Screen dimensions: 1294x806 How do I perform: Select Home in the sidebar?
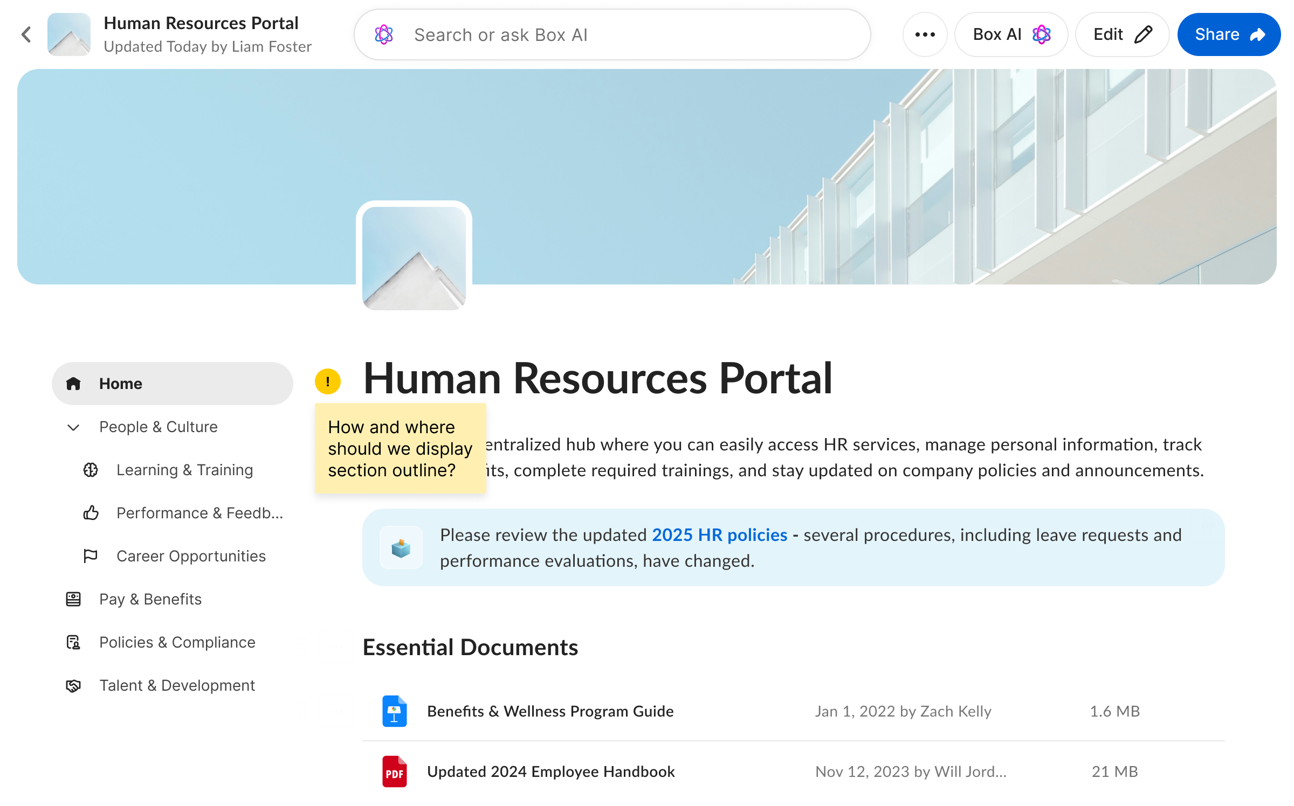(x=173, y=384)
